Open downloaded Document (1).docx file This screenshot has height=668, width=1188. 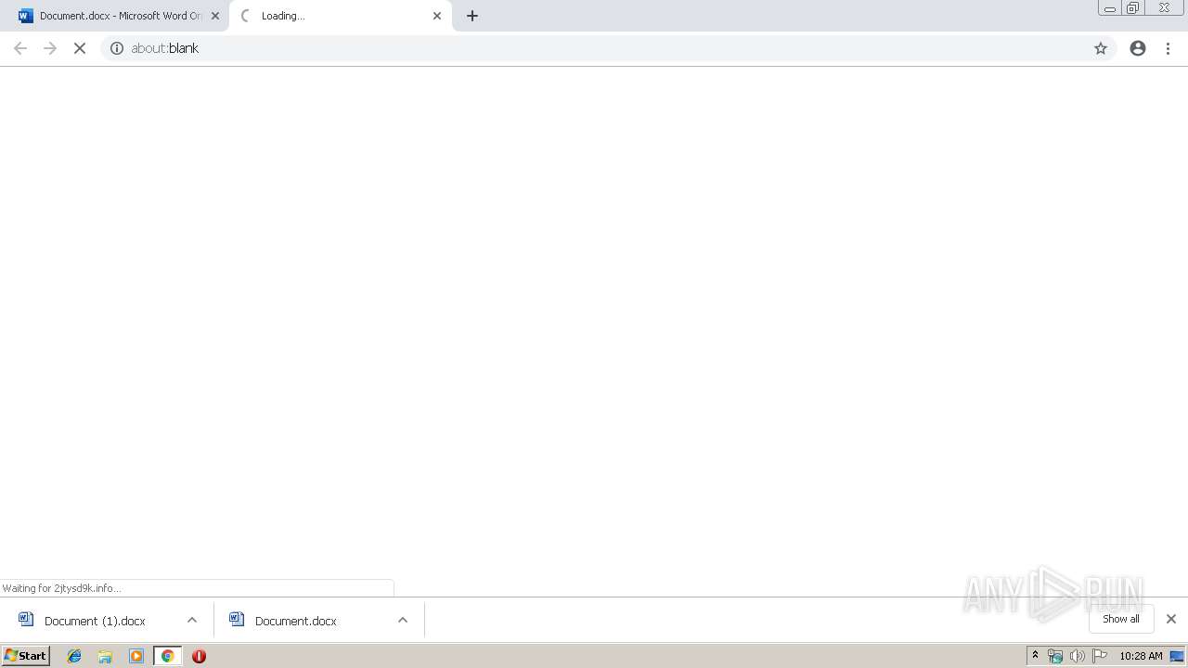(x=95, y=621)
